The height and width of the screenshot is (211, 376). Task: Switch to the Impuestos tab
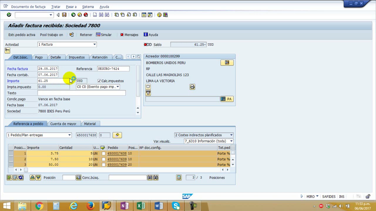click(77, 57)
